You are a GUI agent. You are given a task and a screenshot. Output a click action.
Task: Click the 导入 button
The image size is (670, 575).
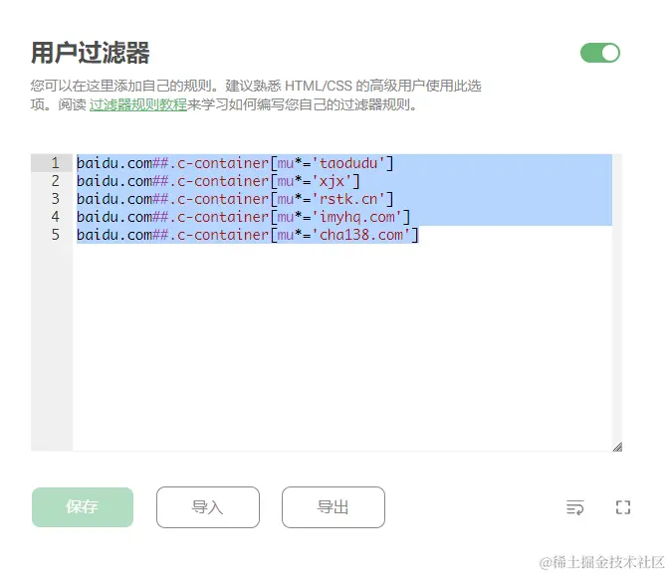[208, 507]
